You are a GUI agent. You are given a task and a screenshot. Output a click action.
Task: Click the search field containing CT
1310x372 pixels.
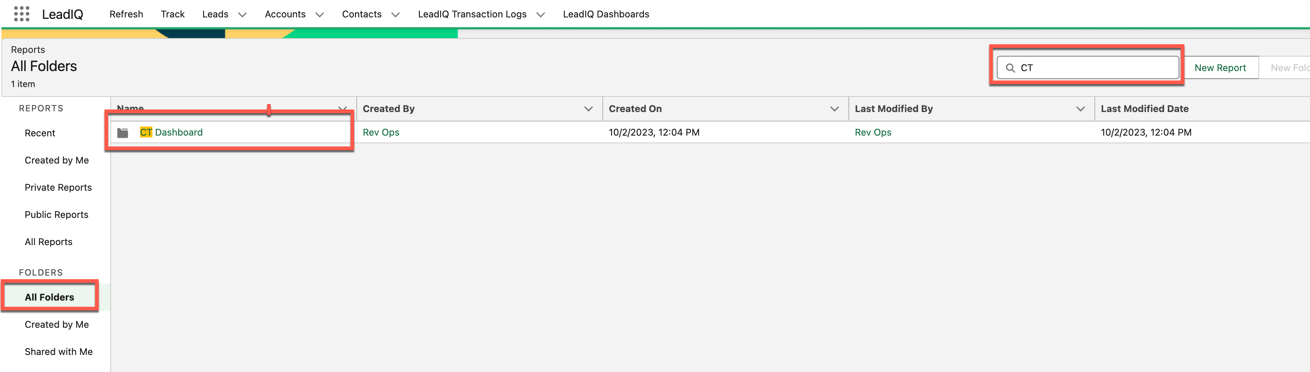1093,67
